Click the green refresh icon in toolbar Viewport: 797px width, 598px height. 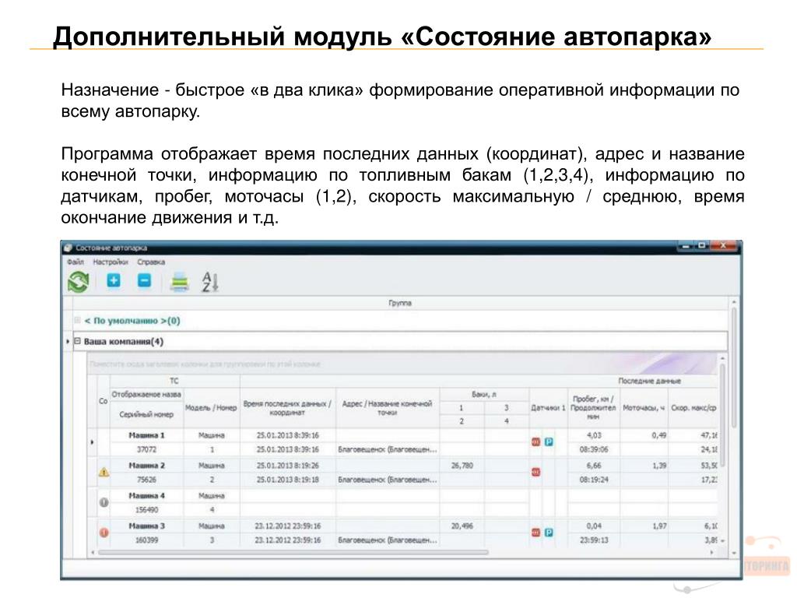pyautogui.click(x=79, y=282)
